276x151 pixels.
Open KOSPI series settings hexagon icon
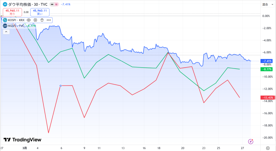35,20
